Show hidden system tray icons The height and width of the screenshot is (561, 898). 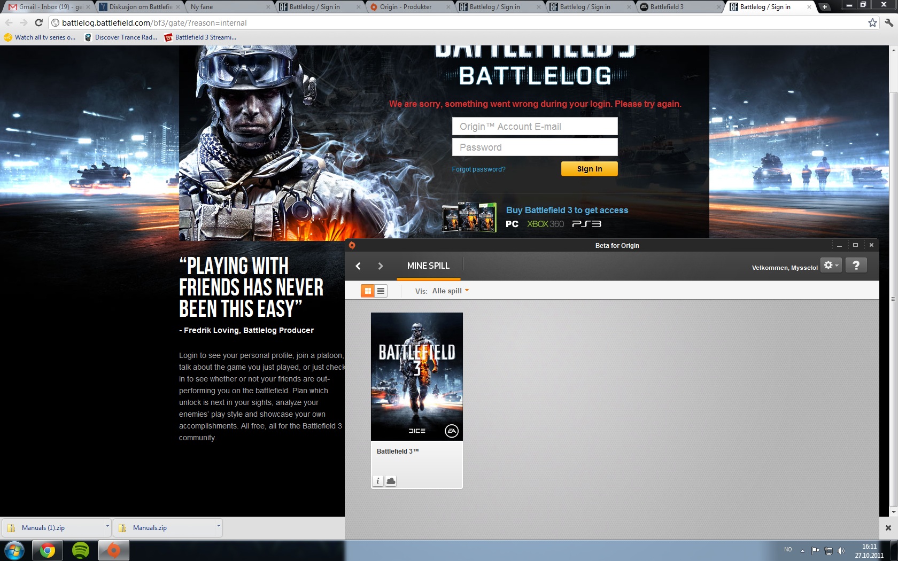(802, 550)
